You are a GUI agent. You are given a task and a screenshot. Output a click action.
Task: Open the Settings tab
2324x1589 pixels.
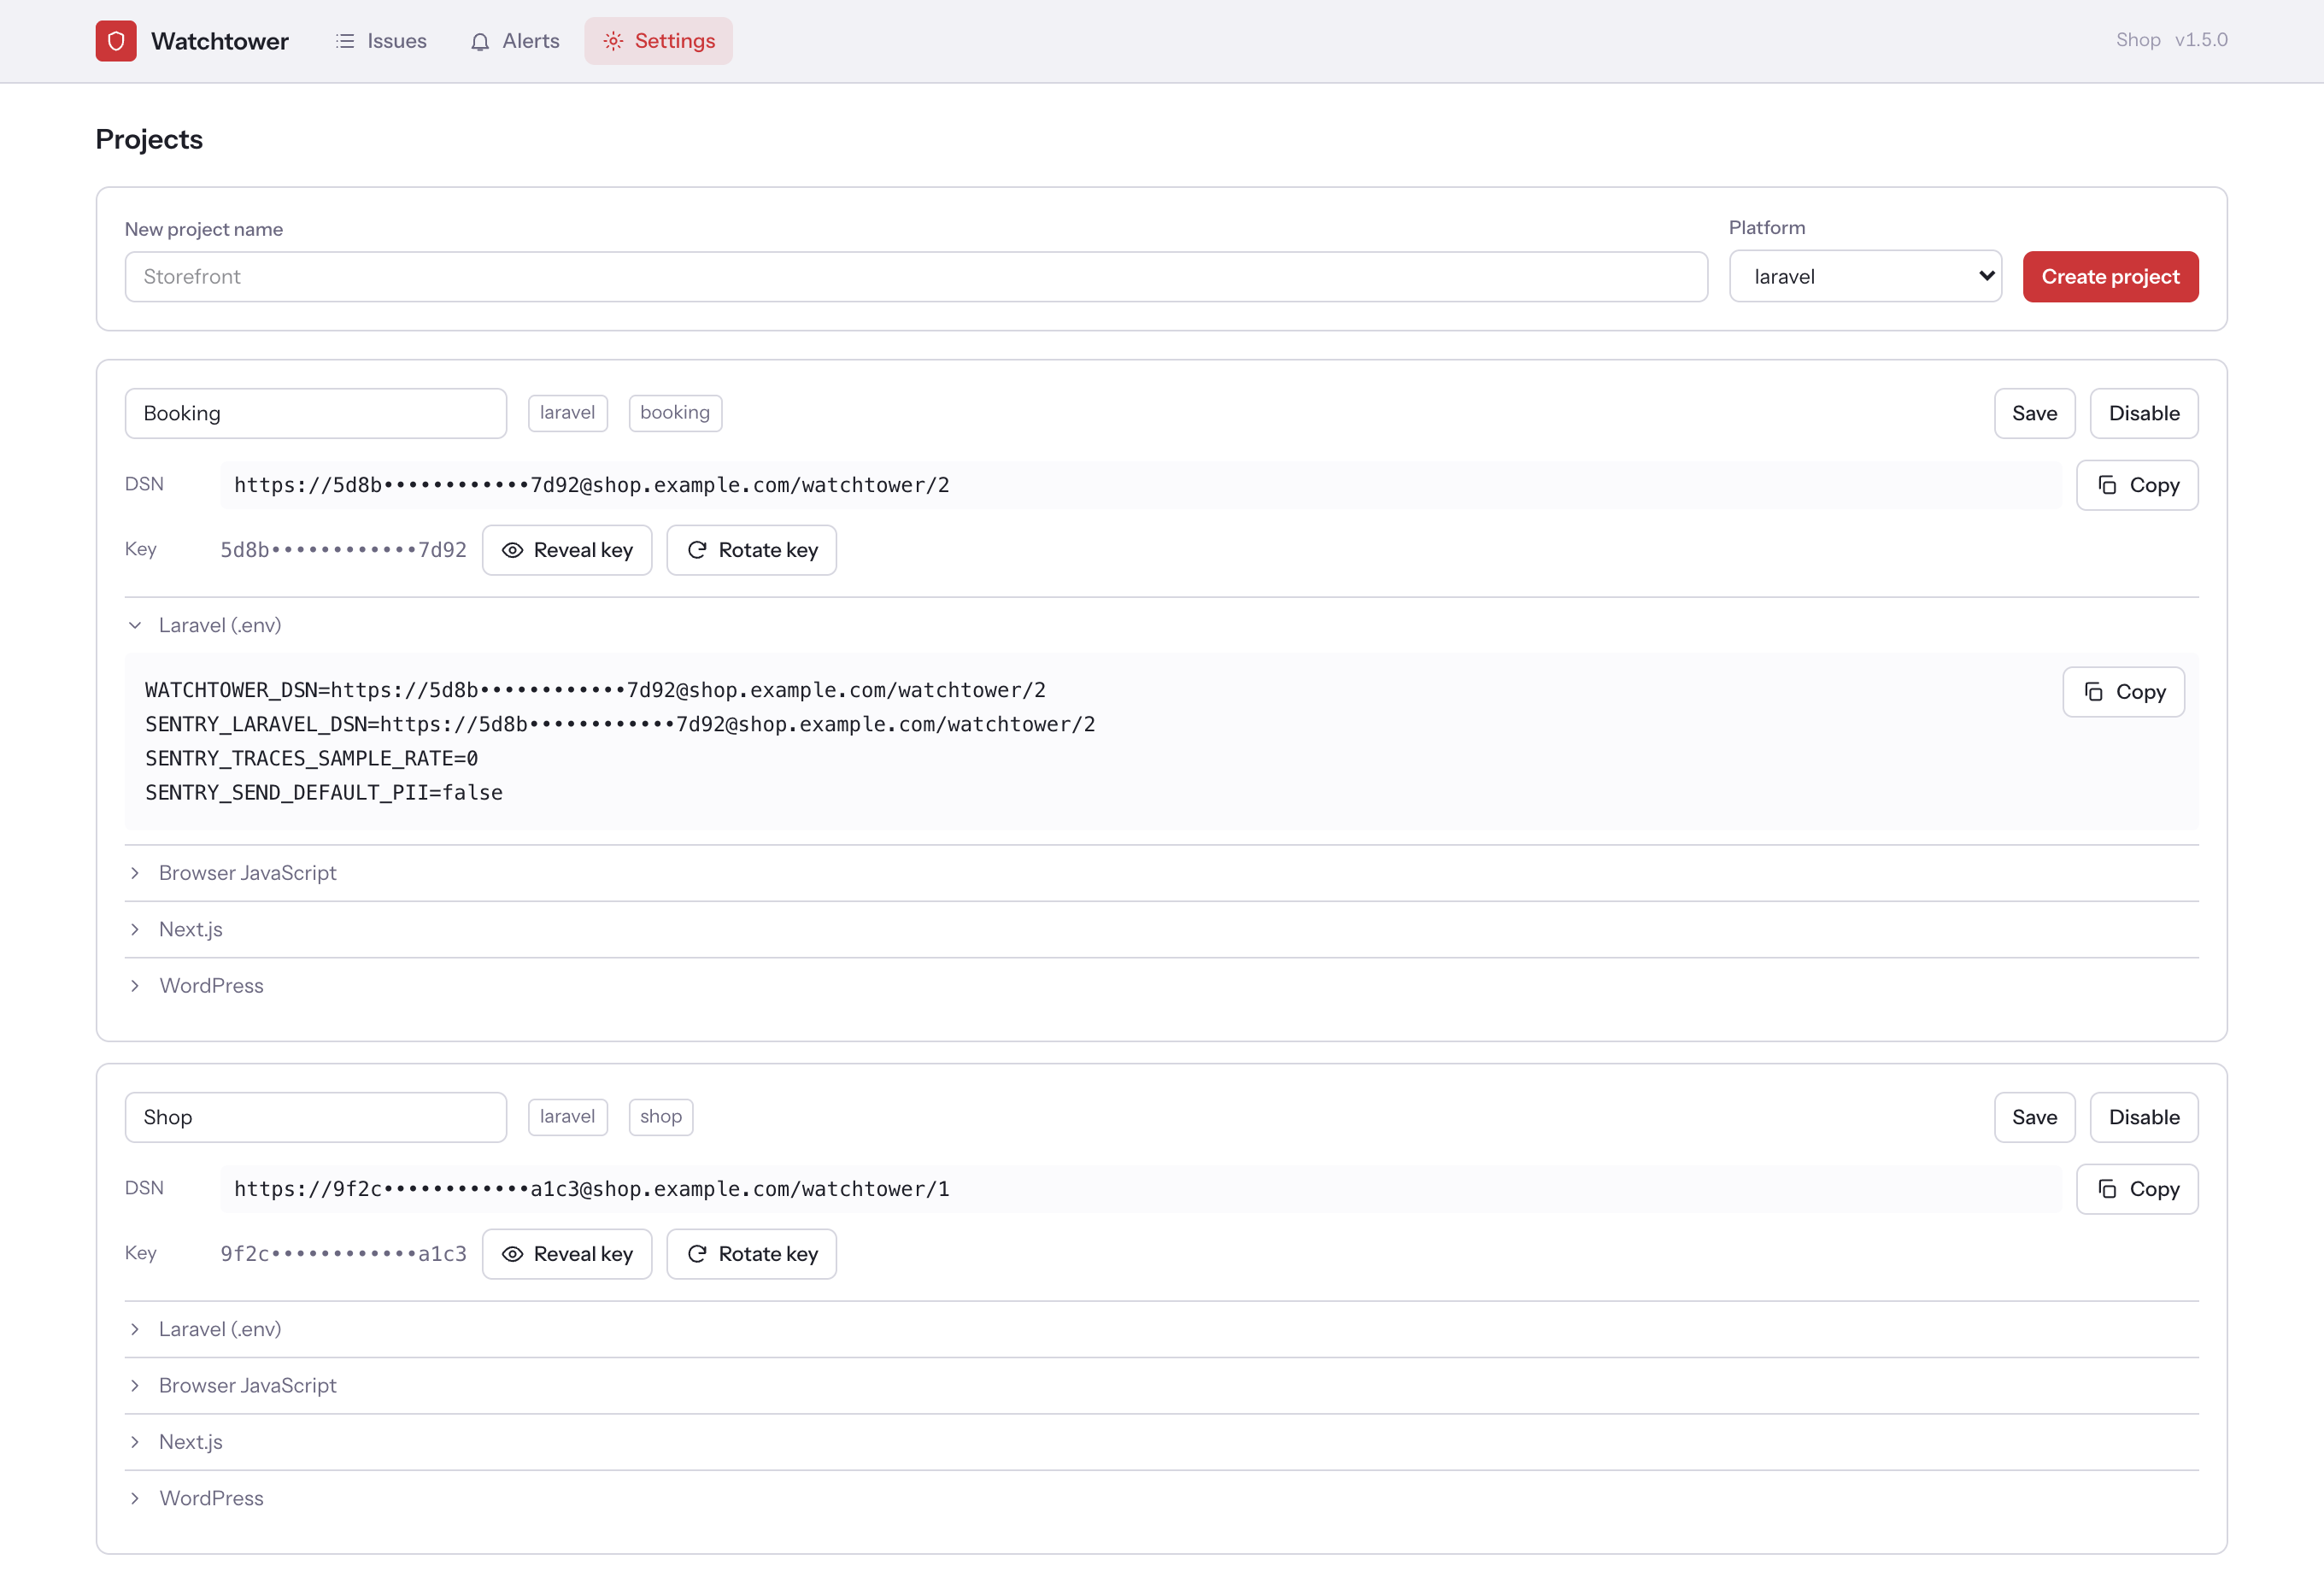[659, 41]
